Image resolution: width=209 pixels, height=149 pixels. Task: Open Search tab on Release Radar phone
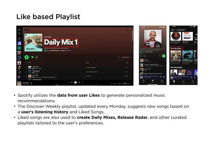153,81
